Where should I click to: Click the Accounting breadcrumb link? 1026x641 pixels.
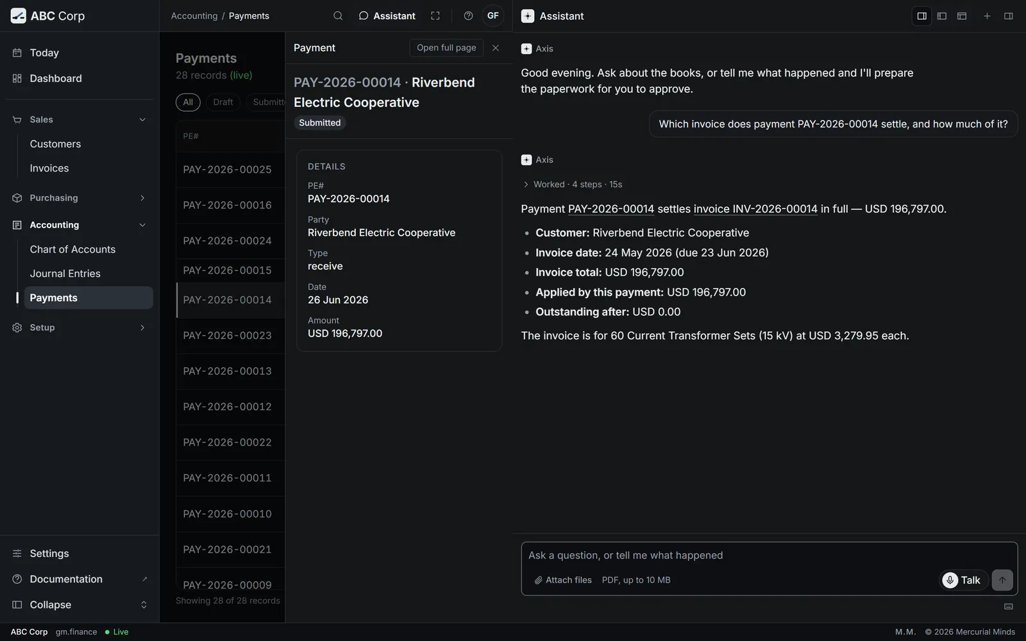pyautogui.click(x=194, y=16)
